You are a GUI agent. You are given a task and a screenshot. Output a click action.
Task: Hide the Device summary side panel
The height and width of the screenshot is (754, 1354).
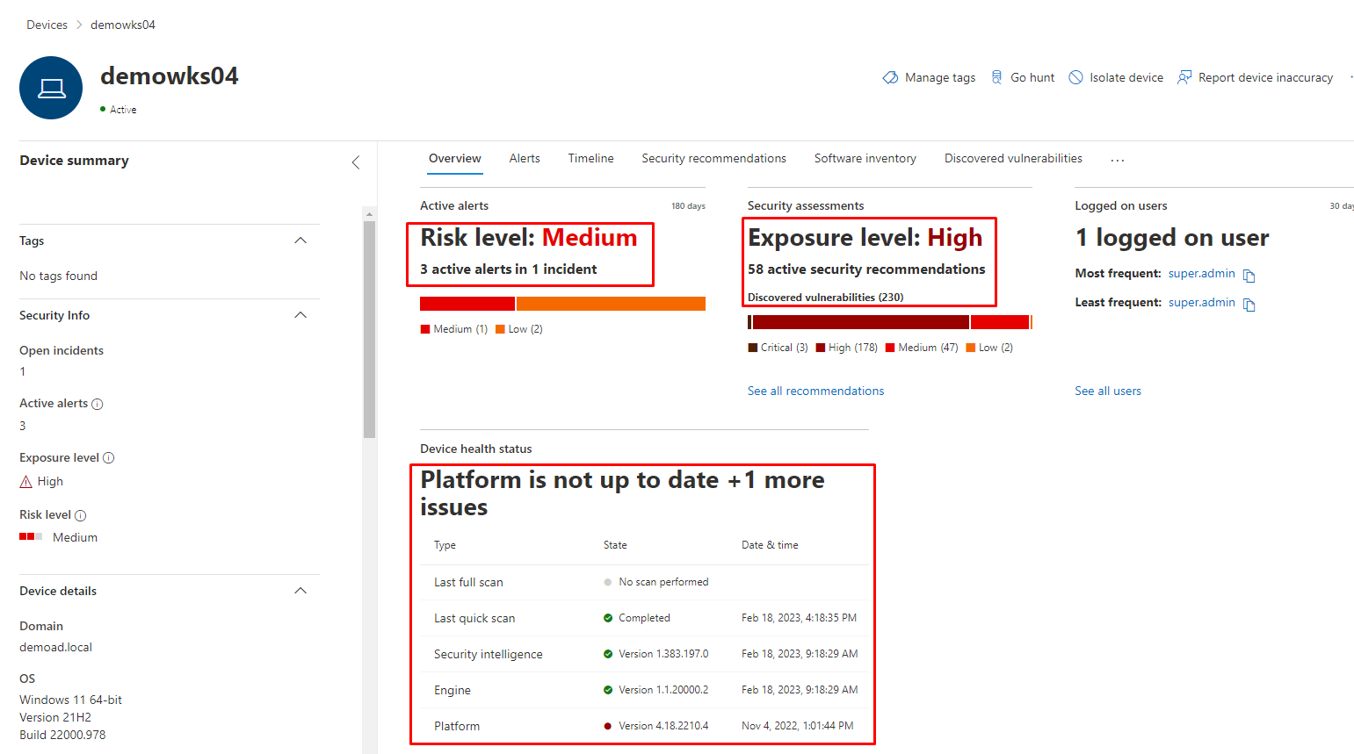[x=356, y=162]
